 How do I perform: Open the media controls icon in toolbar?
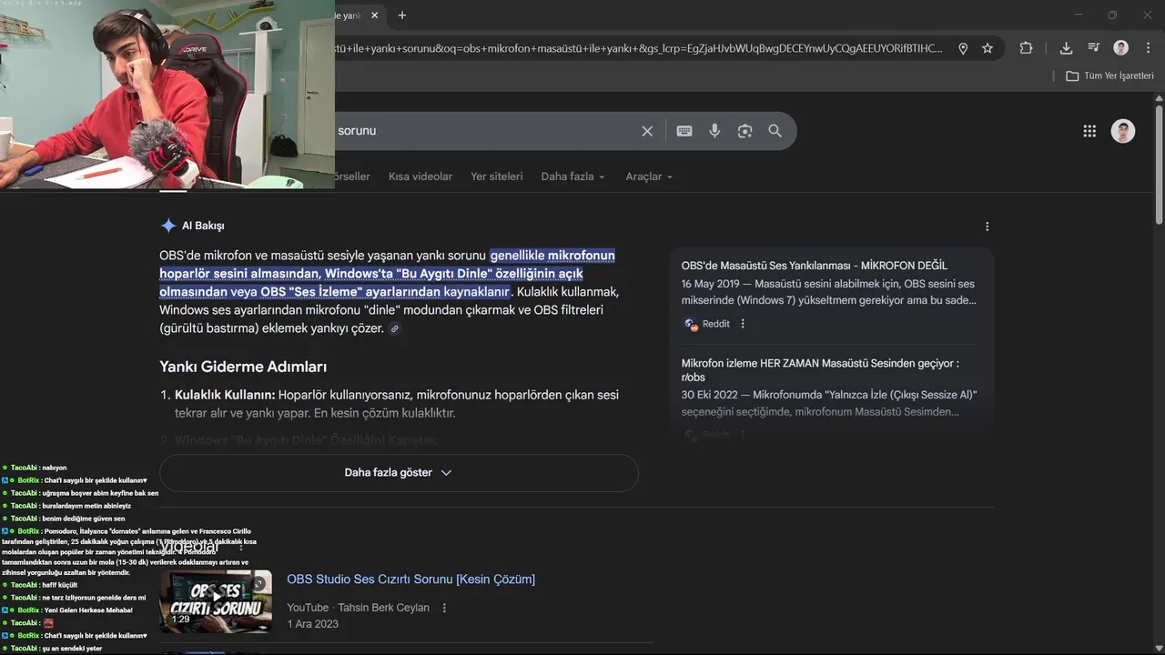(x=1093, y=48)
